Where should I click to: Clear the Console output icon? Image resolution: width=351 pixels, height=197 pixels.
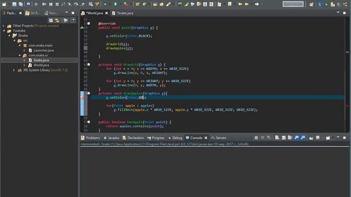click(x=277, y=137)
